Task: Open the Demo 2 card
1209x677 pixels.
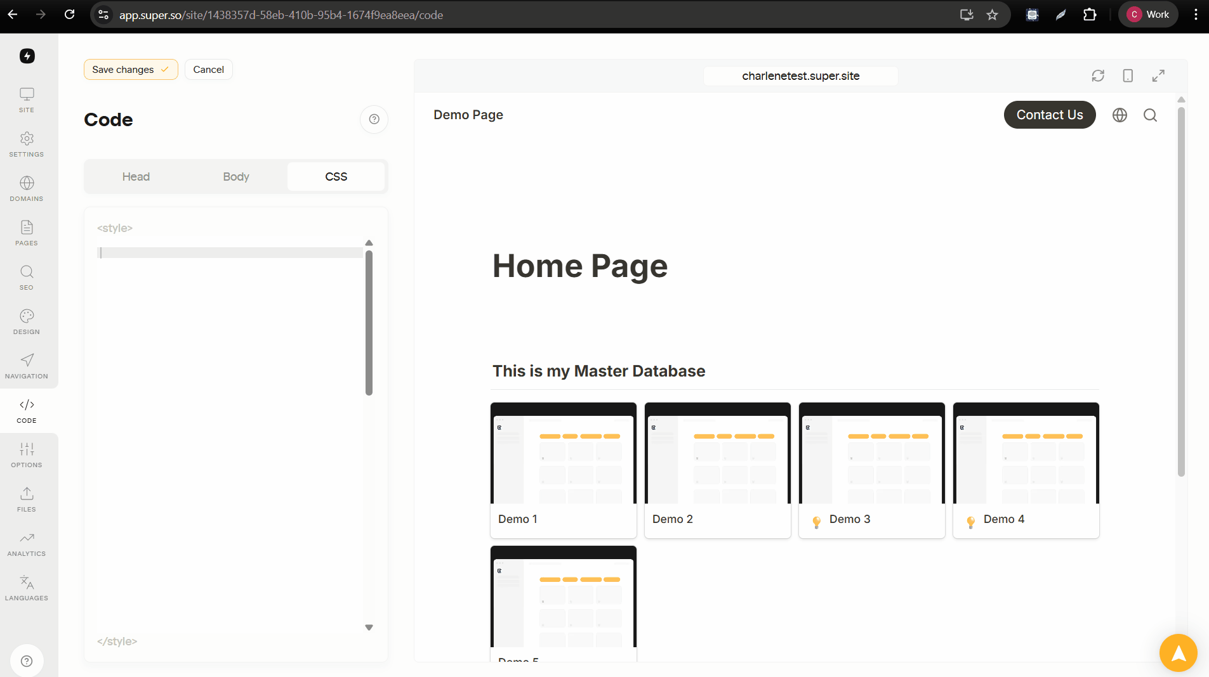Action: [x=718, y=470]
